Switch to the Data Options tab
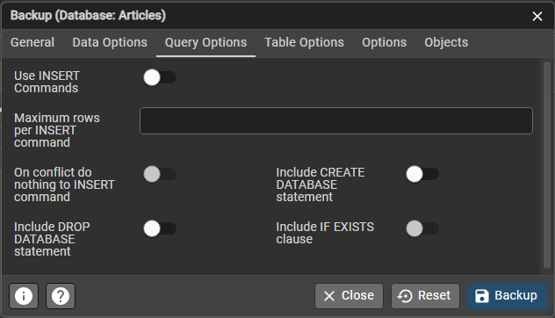This screenshot has width=555, height=318. point(110,42)
